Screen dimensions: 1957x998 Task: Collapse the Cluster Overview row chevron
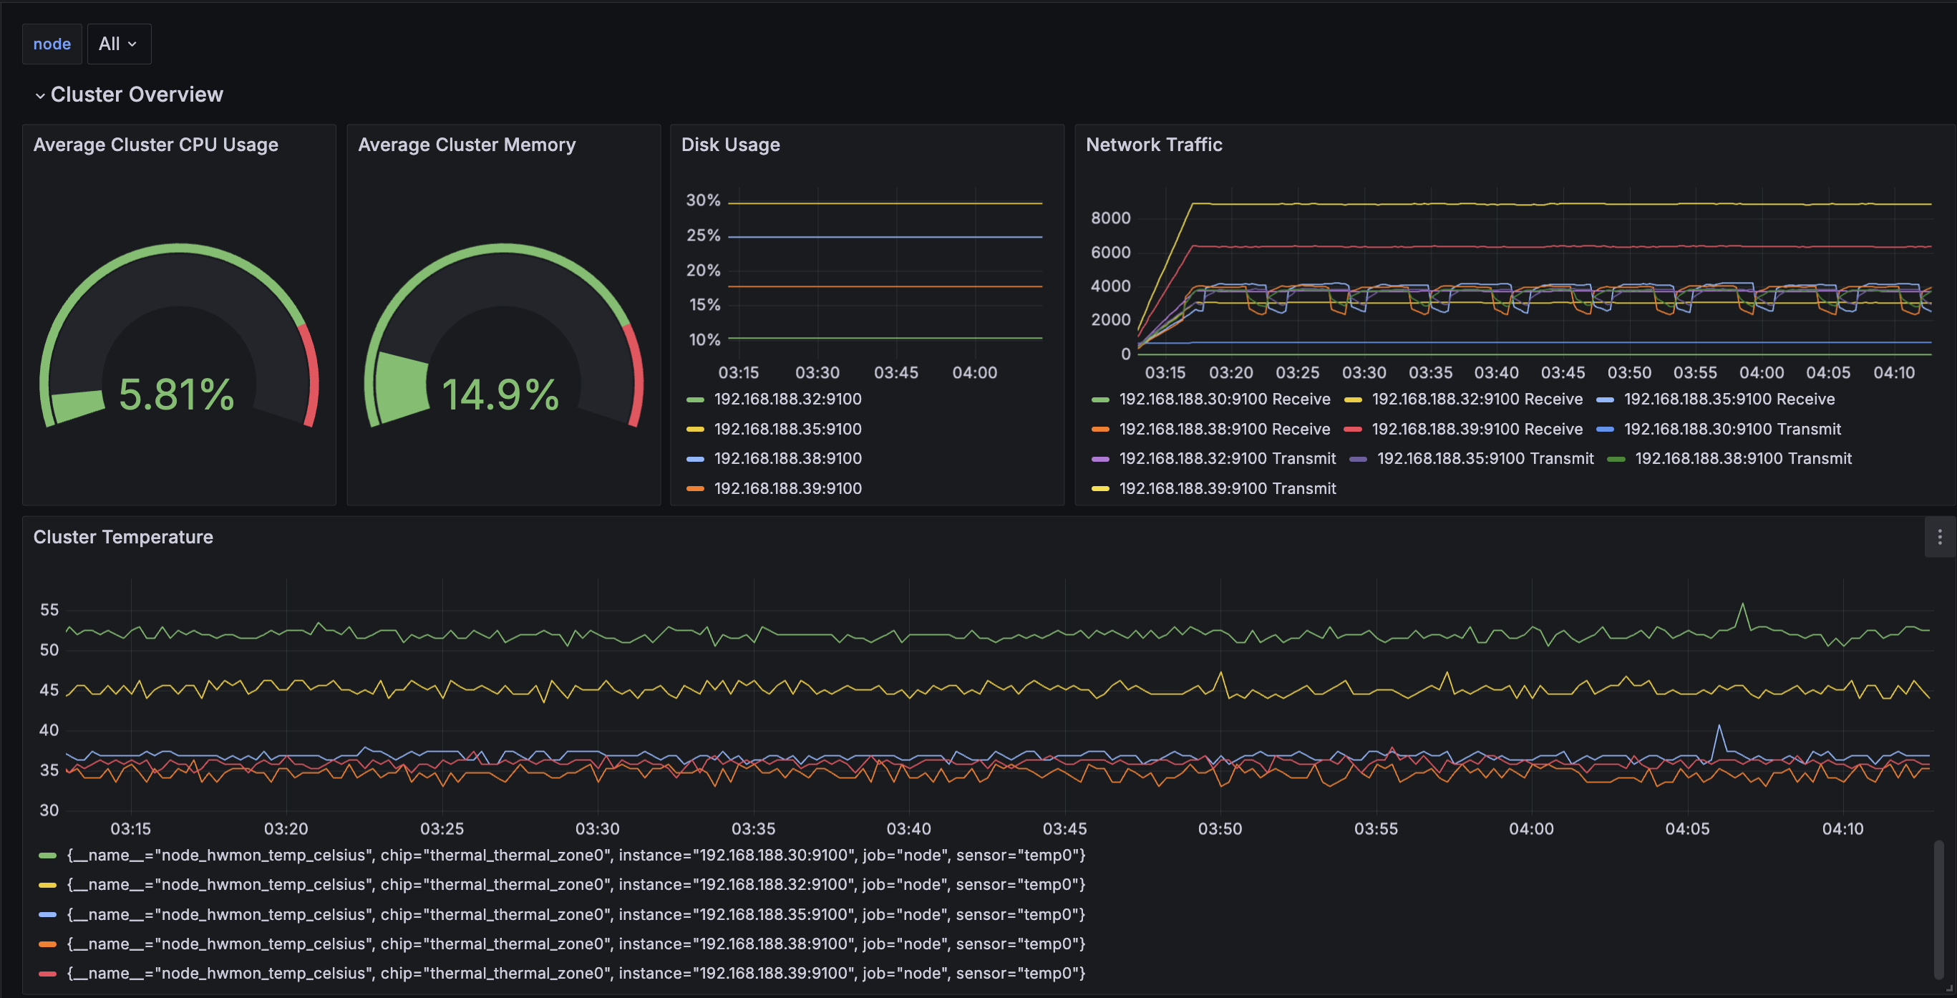[40, 96]
